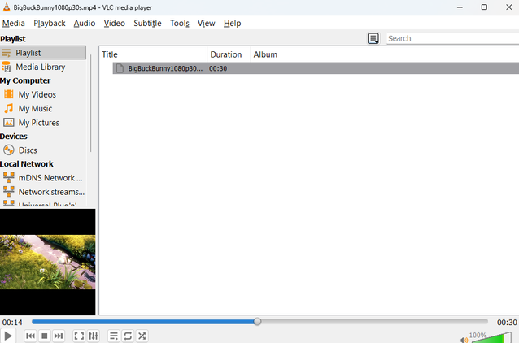This screenshot has height=343, width=519.
Task: Open the playlist view mode dropdown button
Action: click(373, 38)
